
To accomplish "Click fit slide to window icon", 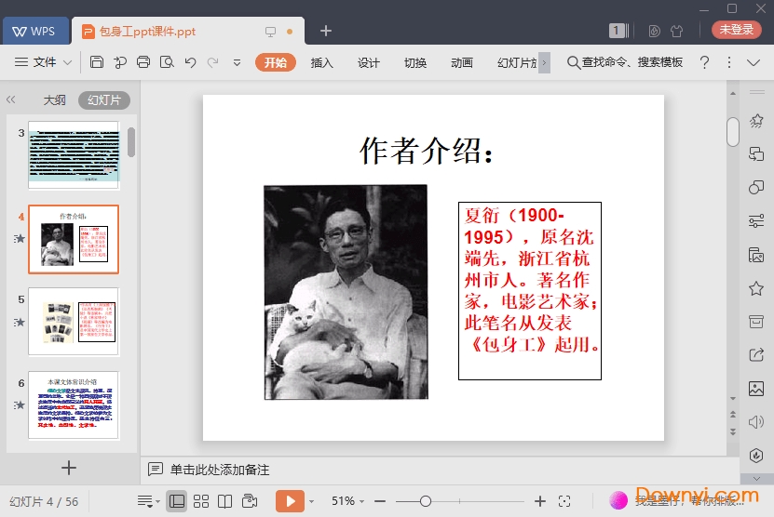I will pos(564,501).
